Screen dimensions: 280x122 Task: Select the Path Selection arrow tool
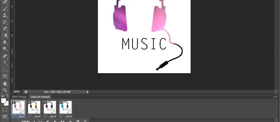point(5,69)
